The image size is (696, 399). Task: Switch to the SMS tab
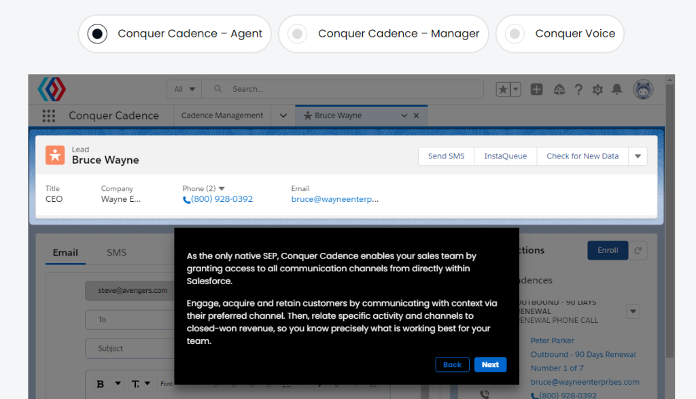click(117, 253)
